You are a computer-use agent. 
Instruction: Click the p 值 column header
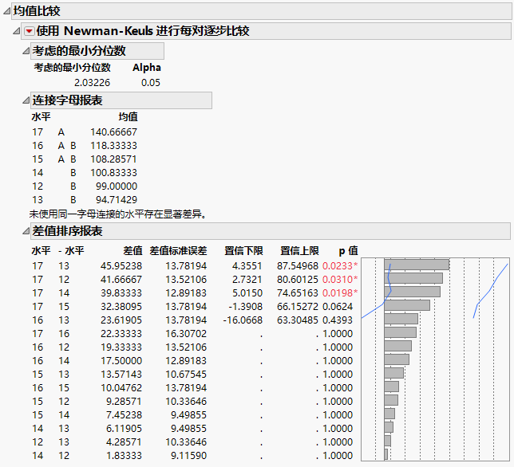[x=347, y=250]
